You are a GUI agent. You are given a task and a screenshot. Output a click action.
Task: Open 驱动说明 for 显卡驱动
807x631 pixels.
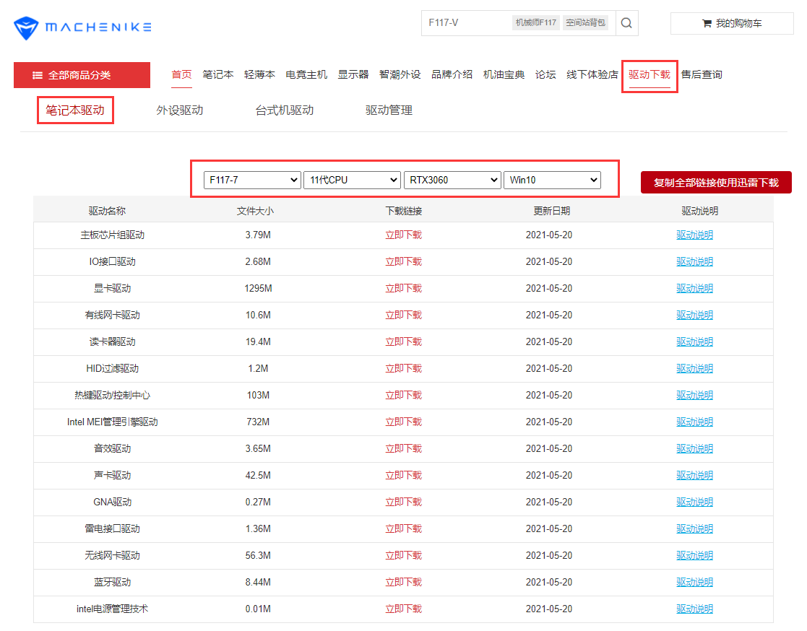694,289
